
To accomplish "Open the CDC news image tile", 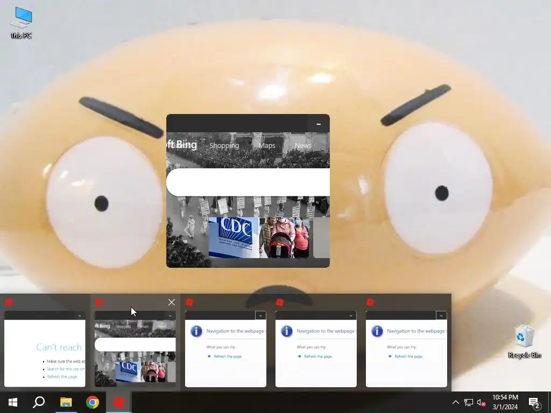I will tap(234, 237).
